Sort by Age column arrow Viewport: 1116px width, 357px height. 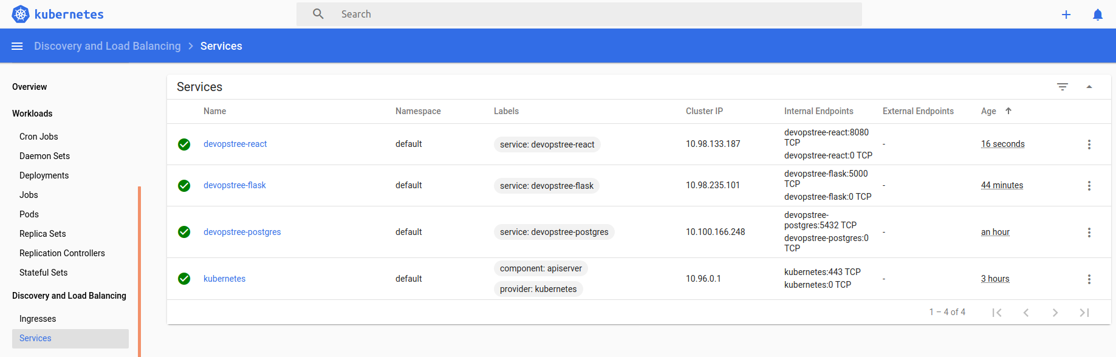[x=1008, y=111]
